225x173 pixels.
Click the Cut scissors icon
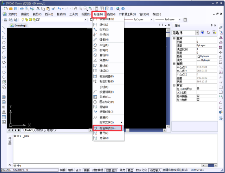[x=38, y=9]
